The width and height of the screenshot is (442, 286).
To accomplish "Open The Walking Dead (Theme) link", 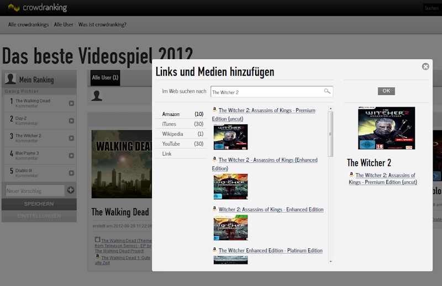I will pyautogui.click(x=123, y=246).
